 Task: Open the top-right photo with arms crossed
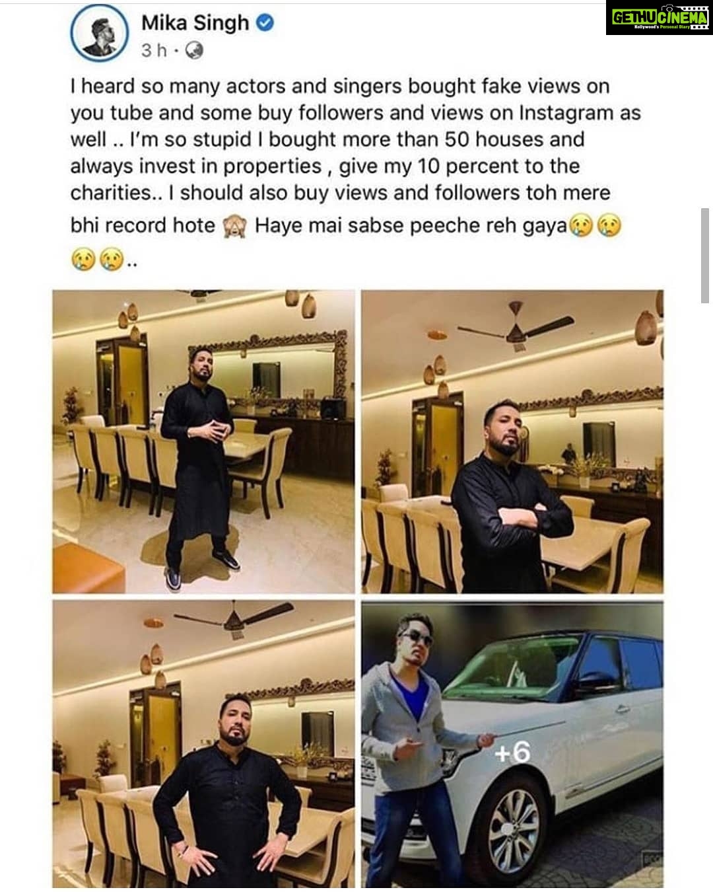(x=512, y=441)
